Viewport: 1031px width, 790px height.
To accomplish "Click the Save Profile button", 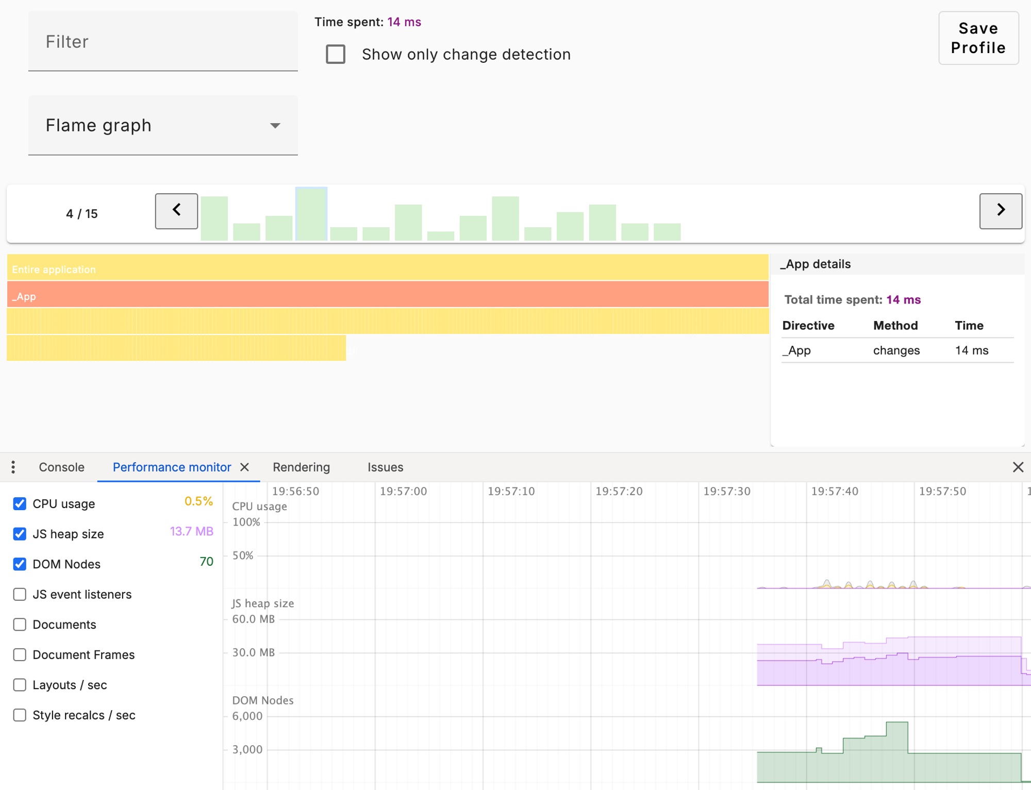I will point(978,38).
